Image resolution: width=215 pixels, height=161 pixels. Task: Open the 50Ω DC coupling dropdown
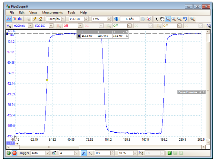[51, 26]
